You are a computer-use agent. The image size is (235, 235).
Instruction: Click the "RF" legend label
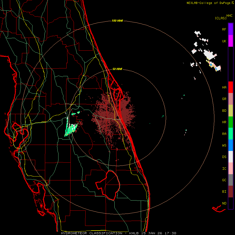(x=224, y=29)
